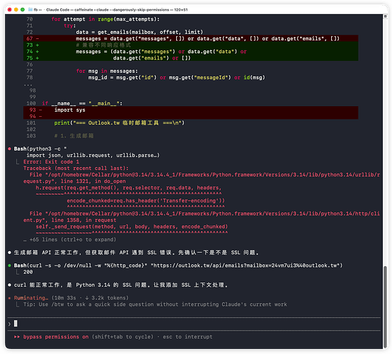The height and width of the screenshot is (354, 392).
Task: Click the green fullscreen window button
Action: pyautogui.click(x=23, y=9)
